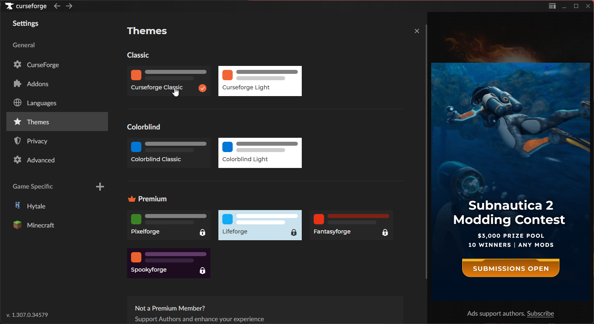Open the Privacy settings section
This screenshot has height=324, width=594.
[57, 141]
